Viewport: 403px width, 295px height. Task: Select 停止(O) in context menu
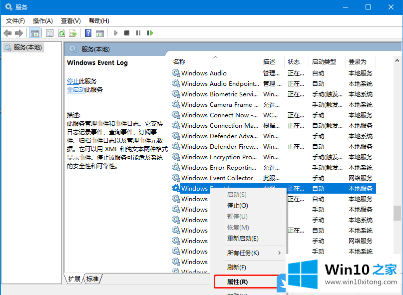(248, 206)
